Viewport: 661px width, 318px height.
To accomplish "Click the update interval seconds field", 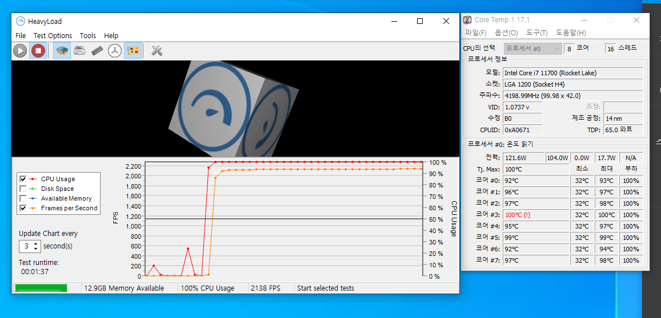I will point(26,246).
